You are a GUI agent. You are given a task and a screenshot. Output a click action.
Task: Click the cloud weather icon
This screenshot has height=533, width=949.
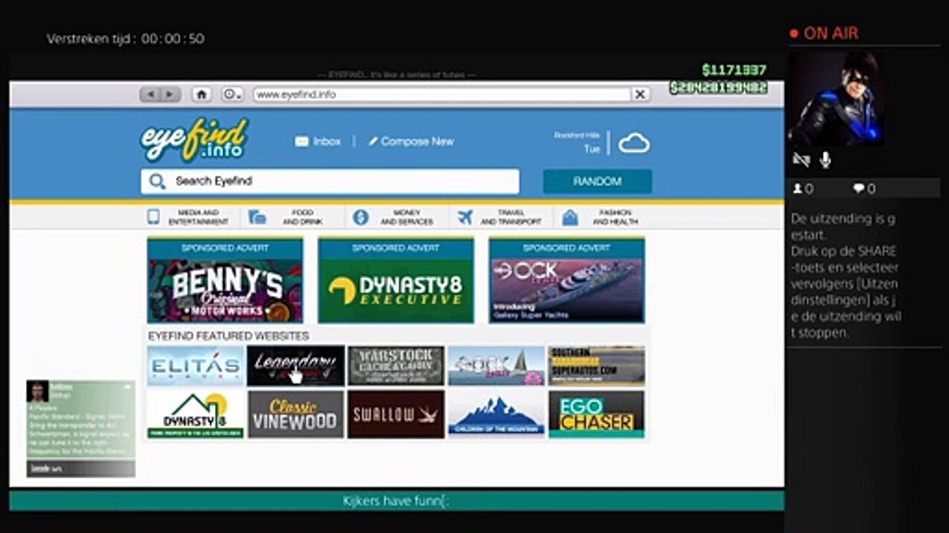click(x=634, y=143)
